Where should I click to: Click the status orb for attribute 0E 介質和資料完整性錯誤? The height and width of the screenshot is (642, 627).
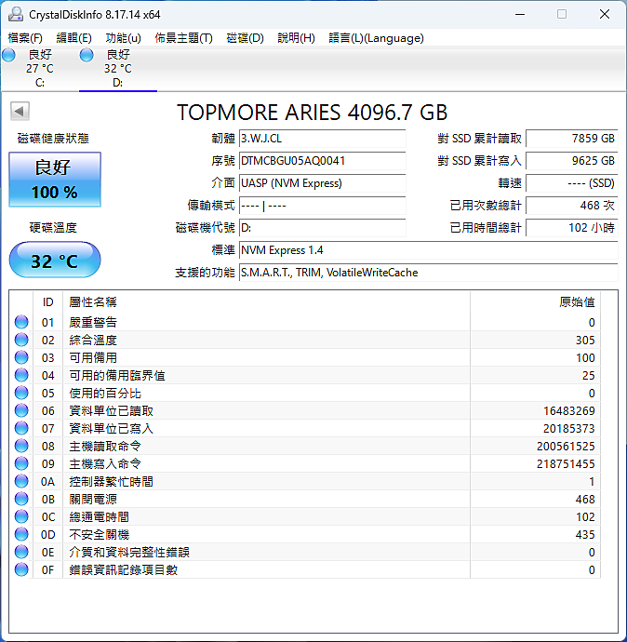[x=21, y=552]
